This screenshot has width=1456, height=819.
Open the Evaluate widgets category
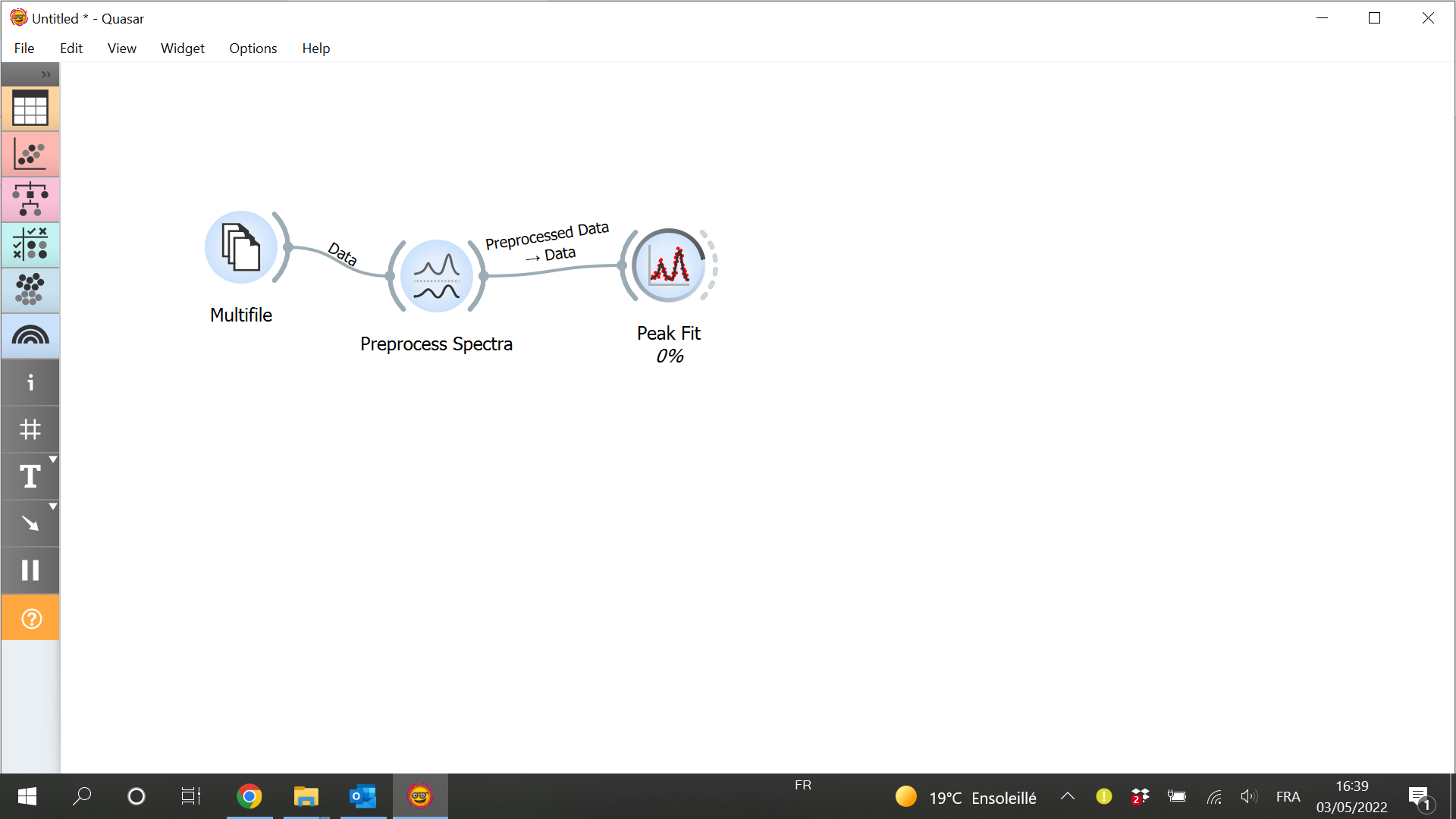coord(30,245)
